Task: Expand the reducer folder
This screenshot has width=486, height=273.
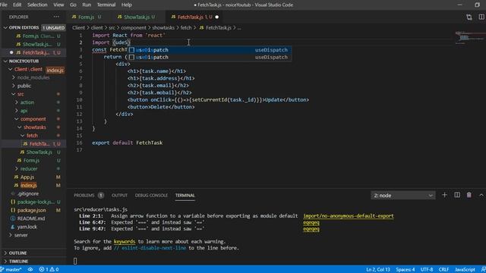Action: 17,168
